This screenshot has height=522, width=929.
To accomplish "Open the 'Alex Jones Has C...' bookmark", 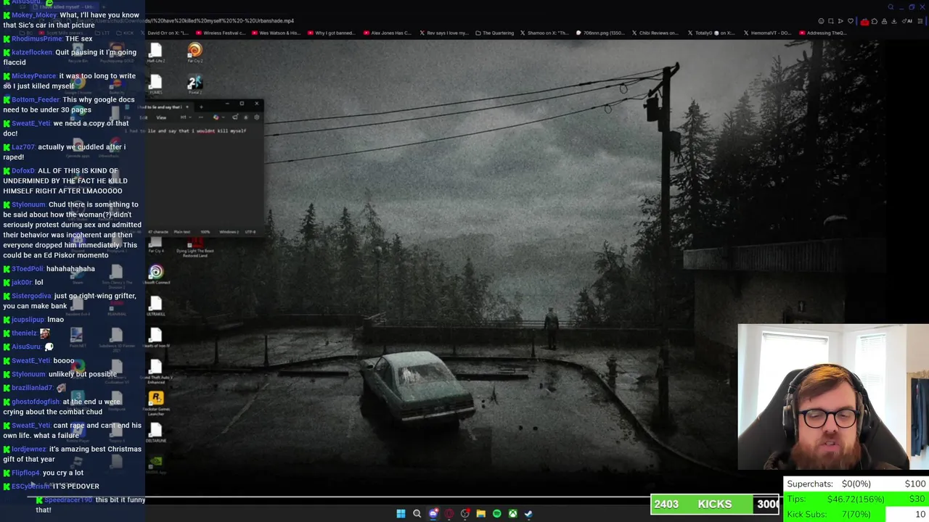I will [x=388, y=33].
